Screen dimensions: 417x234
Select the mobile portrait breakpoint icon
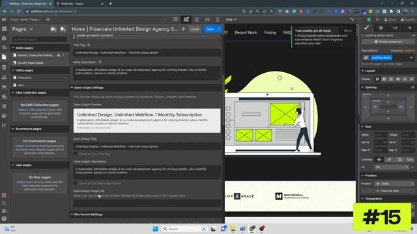pyautogui.click(x=218, y=19)
